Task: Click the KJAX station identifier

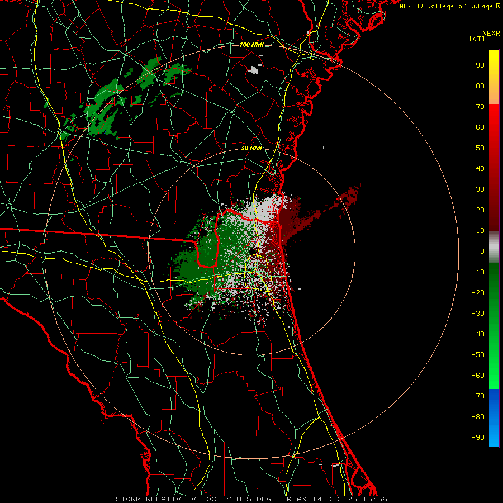Action: (x=296, y=499)
